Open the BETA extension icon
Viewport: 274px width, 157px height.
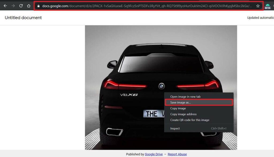tap(268, 6)
